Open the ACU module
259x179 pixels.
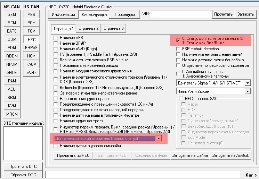12,89
